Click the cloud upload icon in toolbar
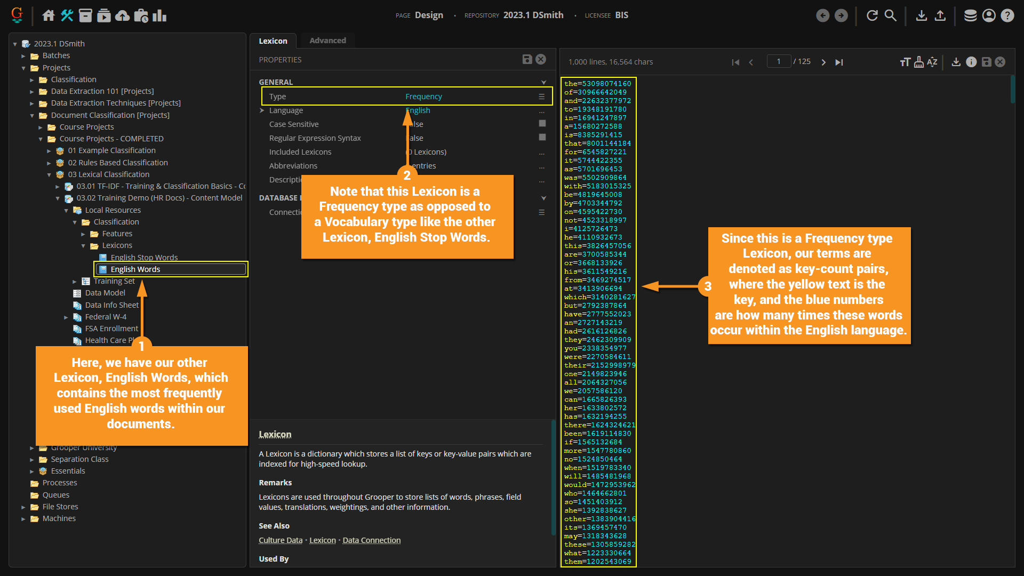 tap(123, 15)
